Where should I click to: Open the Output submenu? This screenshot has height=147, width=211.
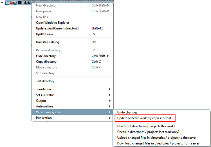pos(73,101)
